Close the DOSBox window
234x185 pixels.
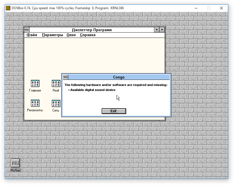pos(221,8)
